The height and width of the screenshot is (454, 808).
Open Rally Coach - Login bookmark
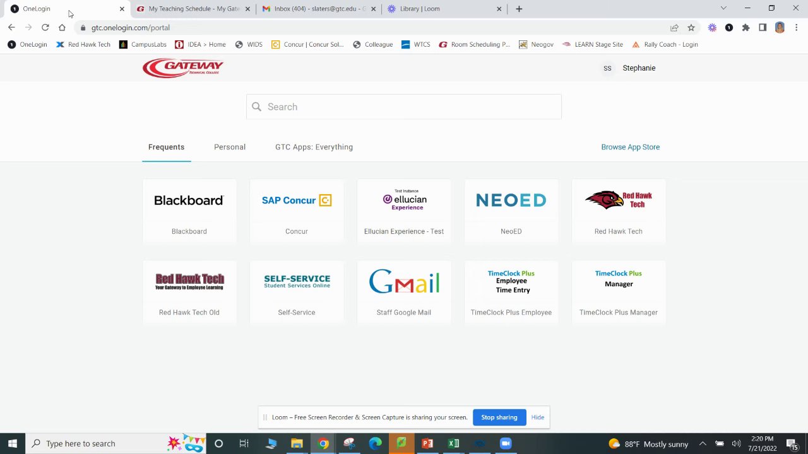665,45
